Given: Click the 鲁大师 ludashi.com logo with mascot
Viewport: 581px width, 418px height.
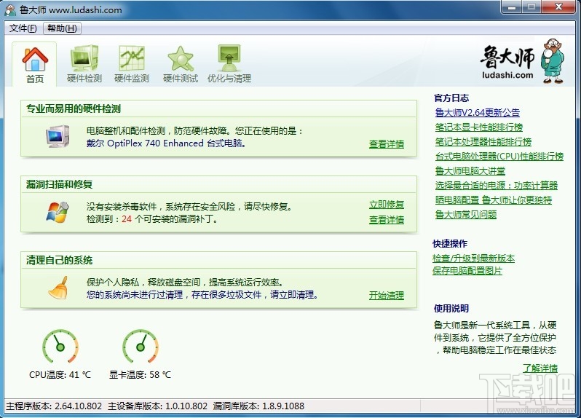Looking at the screenshot, I should 523,61.
